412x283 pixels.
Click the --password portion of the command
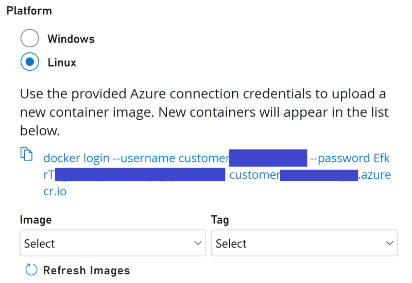point(340,158)
